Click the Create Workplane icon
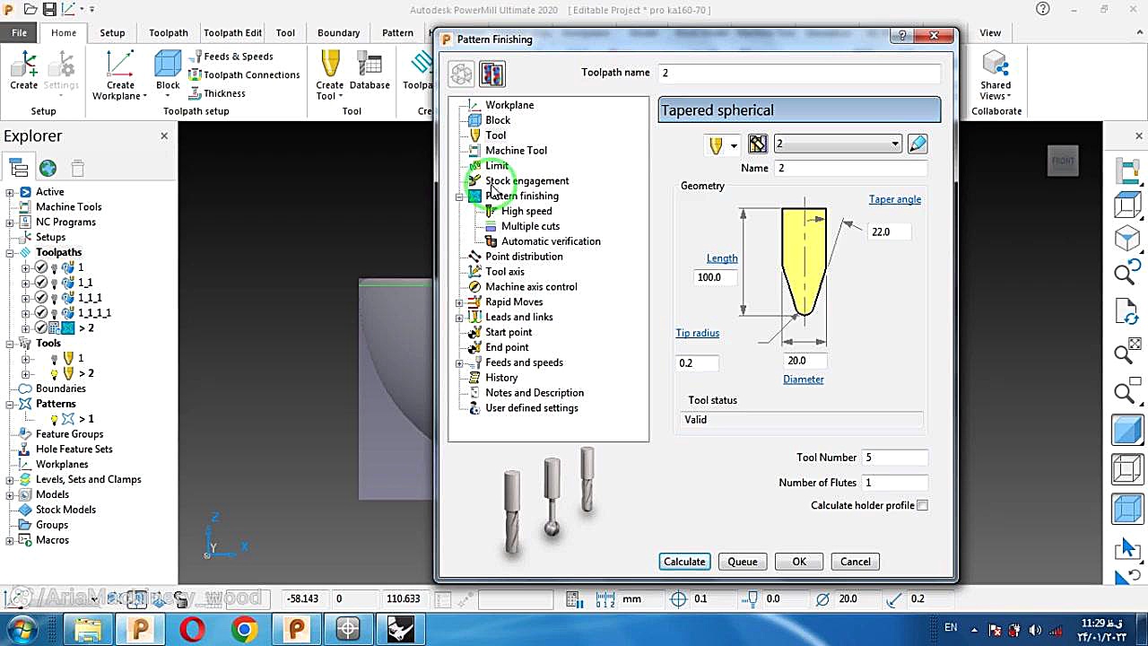The height and width of the screenshot is (646, 1148). (119, 74)
